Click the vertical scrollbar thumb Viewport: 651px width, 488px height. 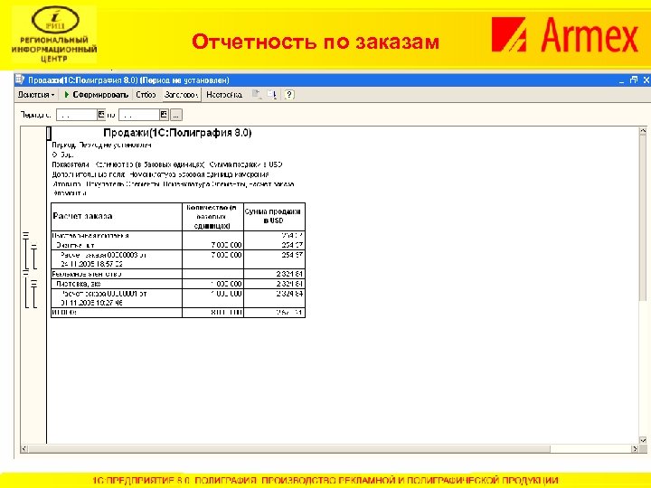(643, 218)
